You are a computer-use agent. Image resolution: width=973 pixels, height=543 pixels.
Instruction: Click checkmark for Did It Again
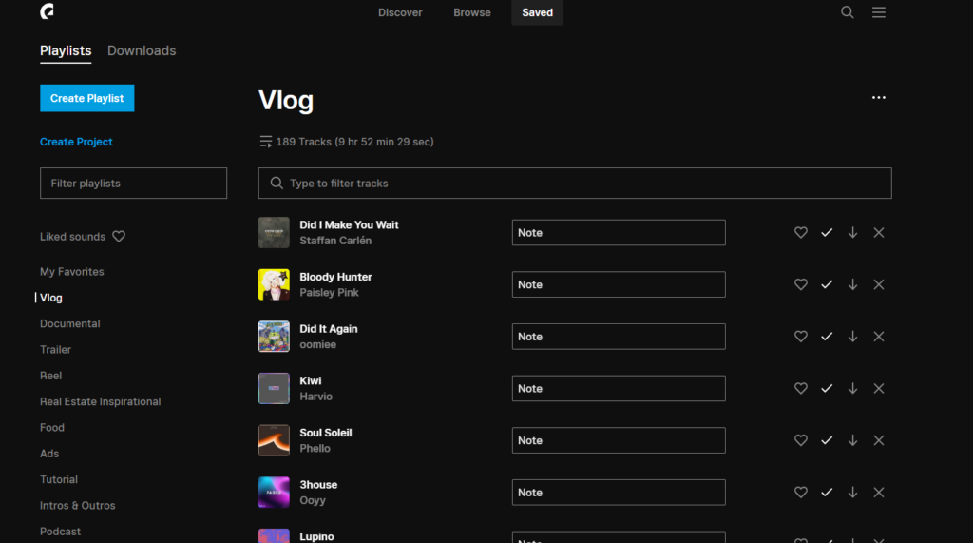click(x=827, y=336)
